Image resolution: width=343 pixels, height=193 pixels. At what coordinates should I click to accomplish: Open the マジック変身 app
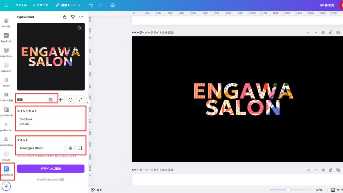pos(6,97)
